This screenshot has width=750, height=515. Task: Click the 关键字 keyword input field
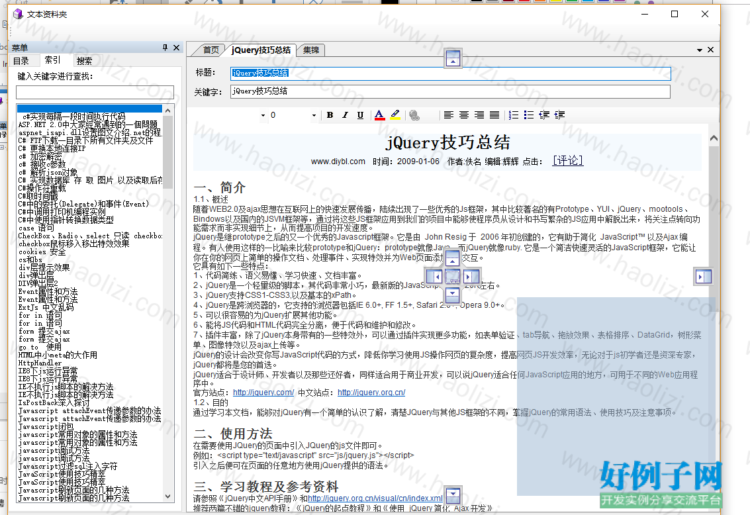coord(450,91)
